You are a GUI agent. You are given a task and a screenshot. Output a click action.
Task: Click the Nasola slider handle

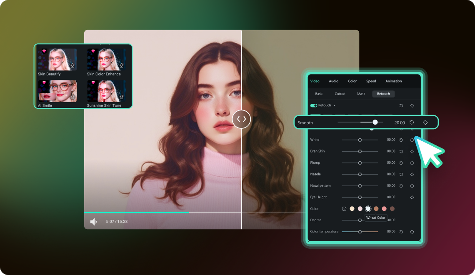(x=360, y=175)
